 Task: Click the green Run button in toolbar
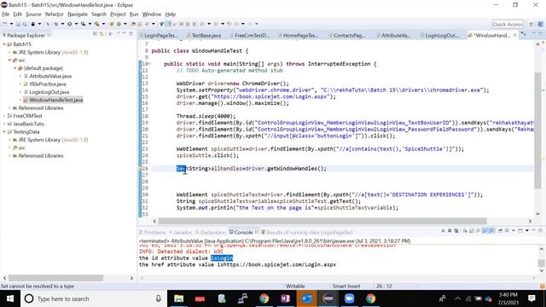pos(70,24)
